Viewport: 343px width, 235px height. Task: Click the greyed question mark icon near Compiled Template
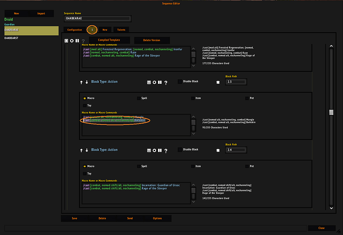(x=83, y=41)
